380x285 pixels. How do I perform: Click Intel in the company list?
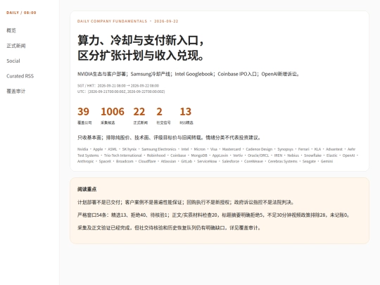click(185, 149)
